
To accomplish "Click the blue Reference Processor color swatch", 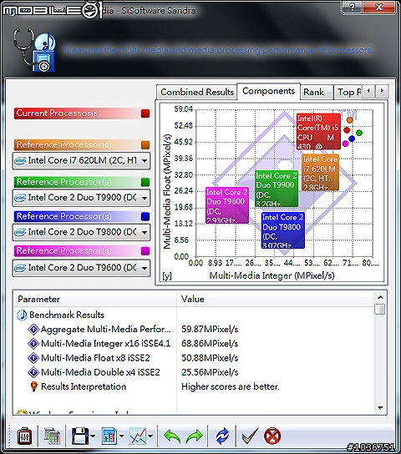I will point(145,217).
